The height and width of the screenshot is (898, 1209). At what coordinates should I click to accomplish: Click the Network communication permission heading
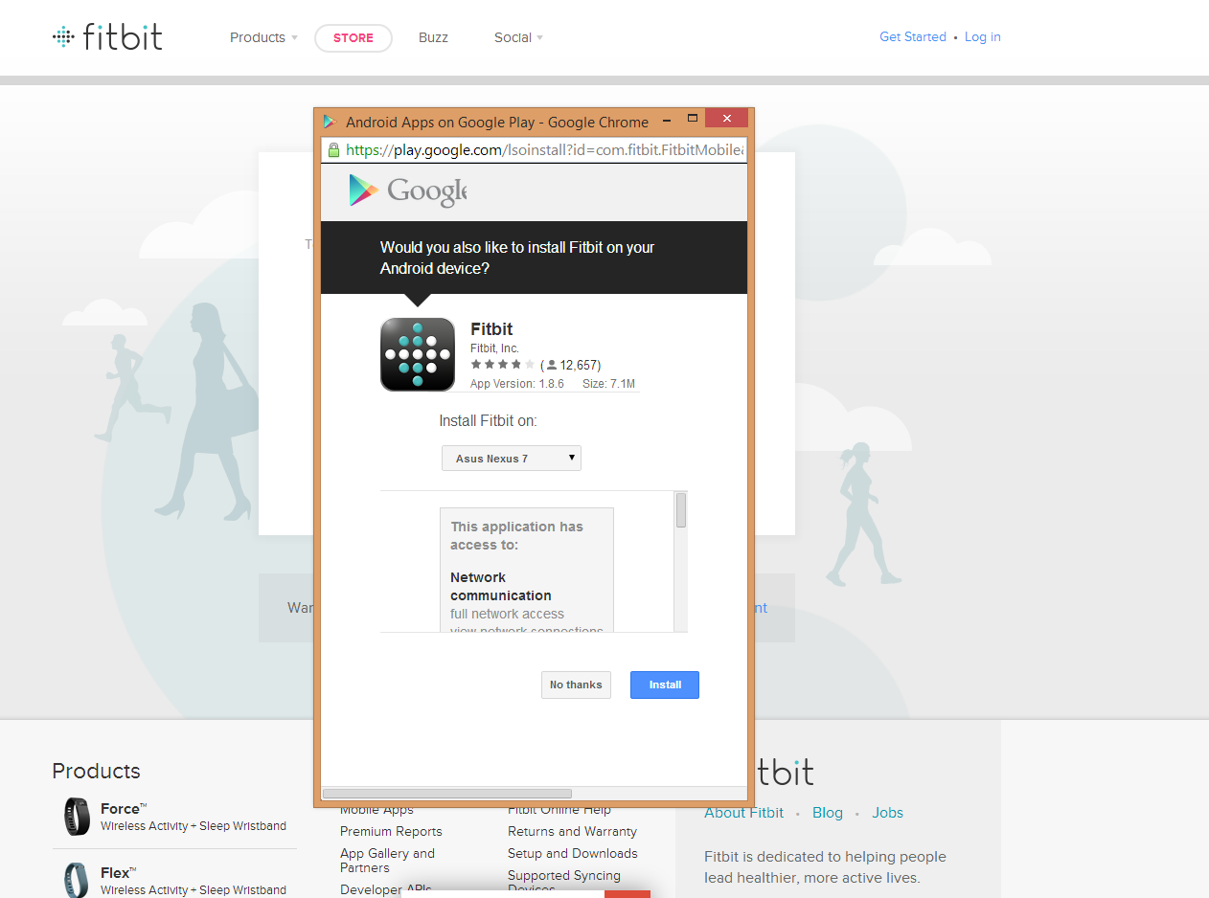click(x=501, y=586)
